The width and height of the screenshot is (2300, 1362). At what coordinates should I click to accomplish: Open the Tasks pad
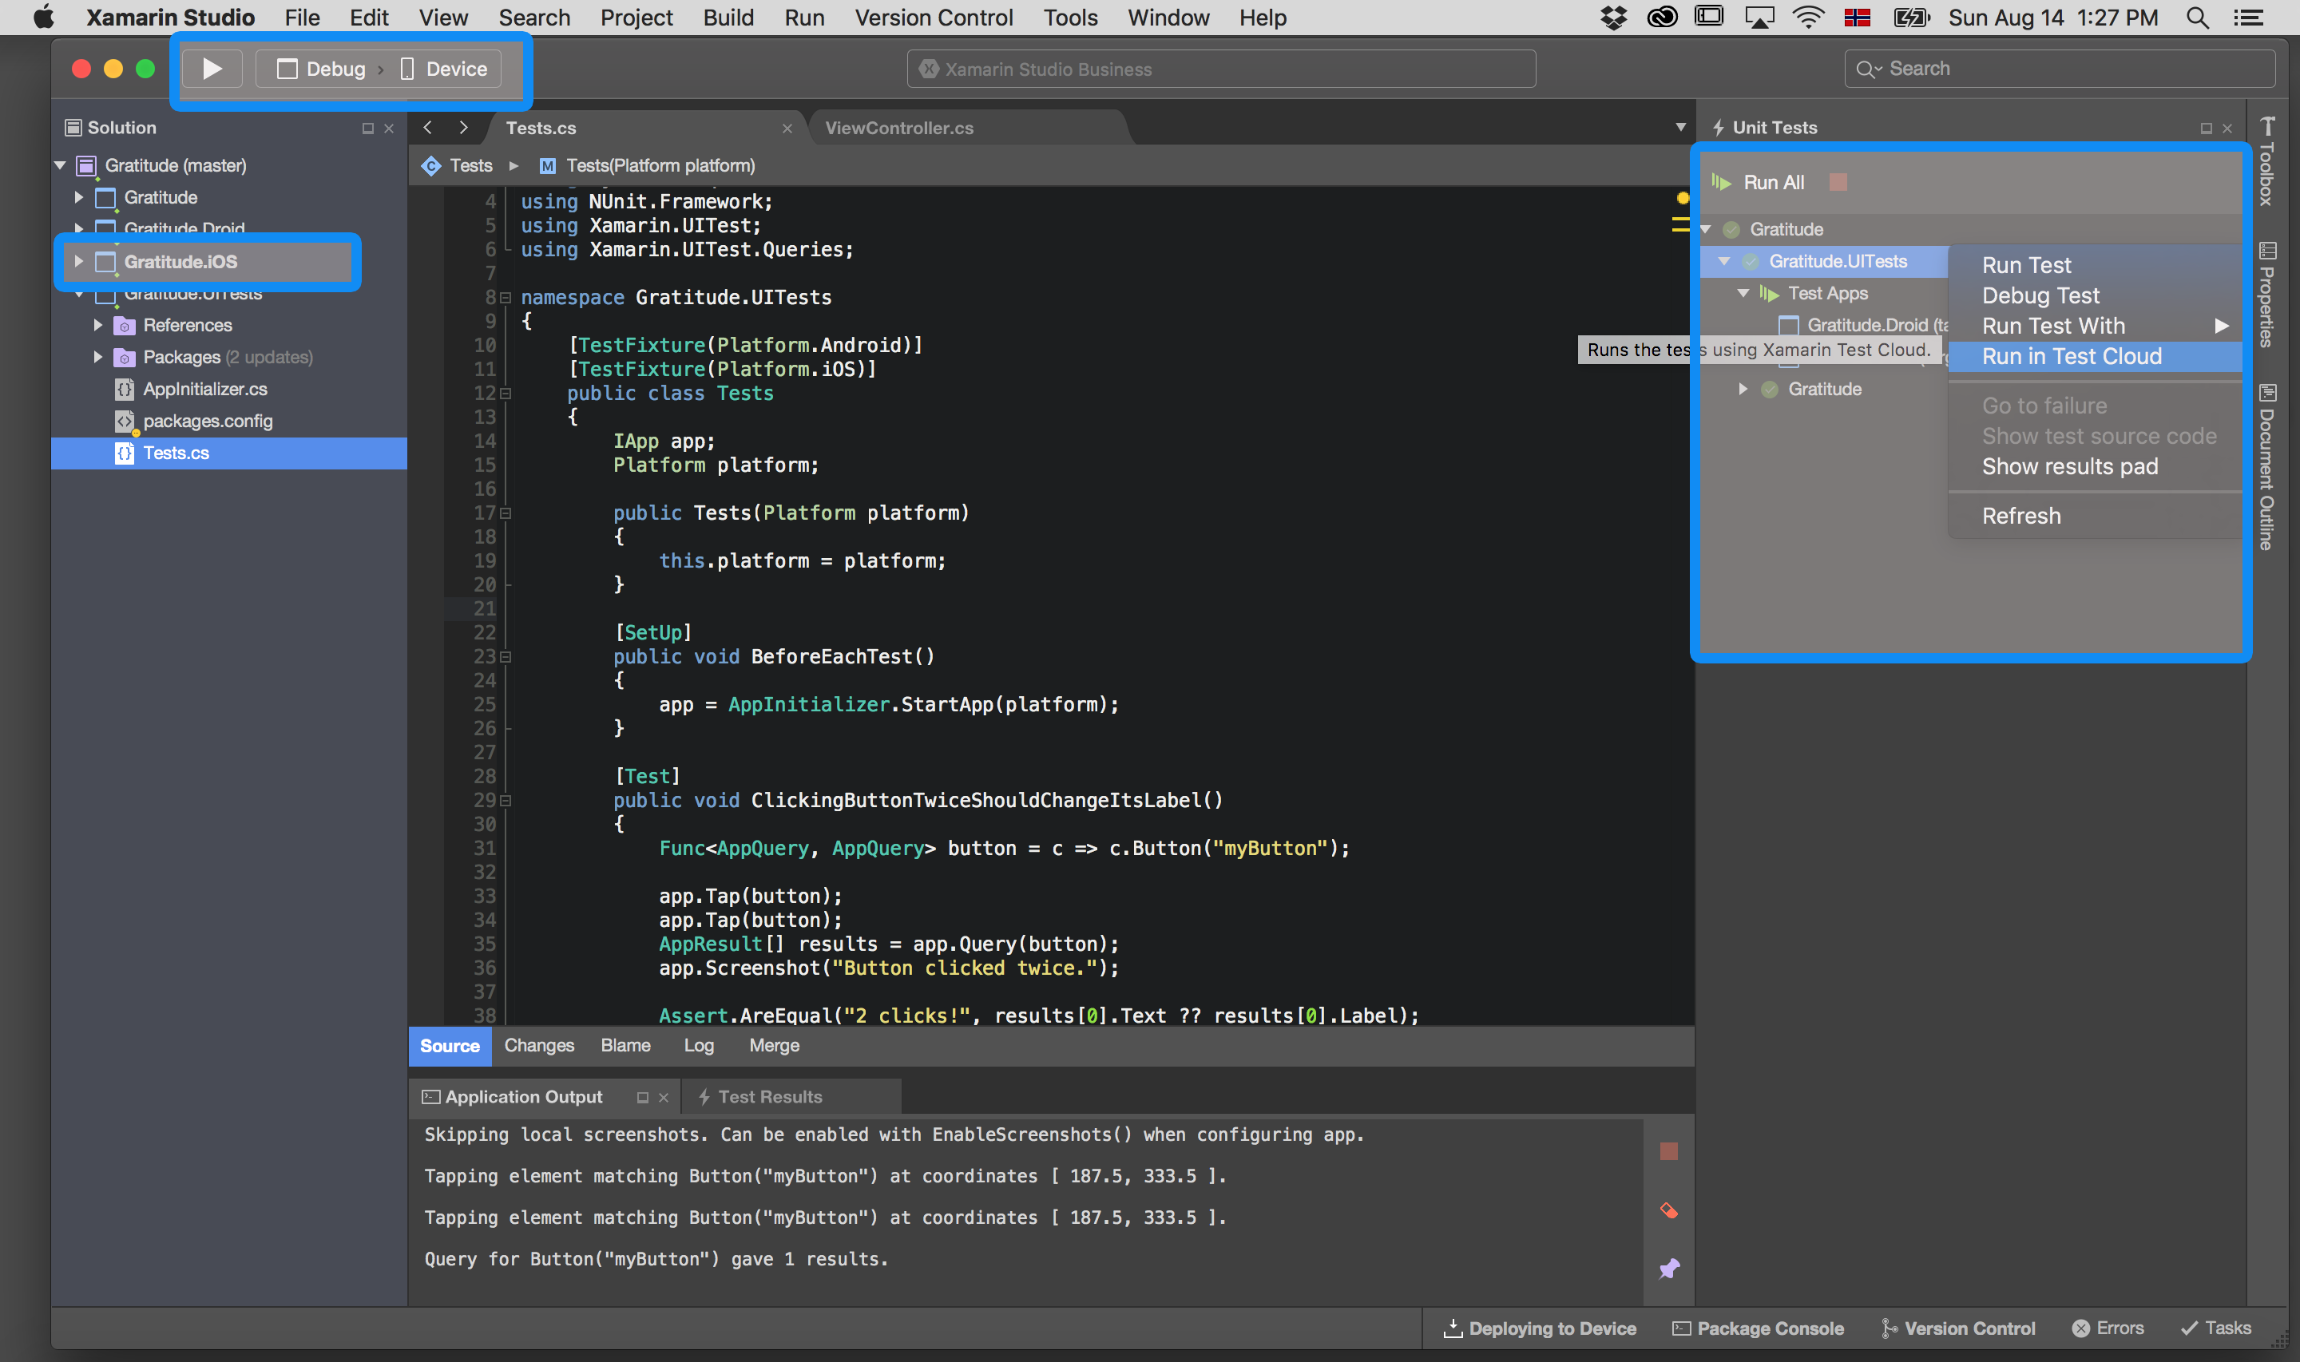(2215, 1328)
